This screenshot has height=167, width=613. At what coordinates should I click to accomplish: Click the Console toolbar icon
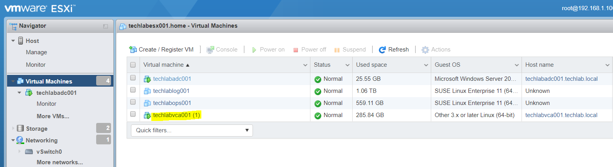(210, 50)
